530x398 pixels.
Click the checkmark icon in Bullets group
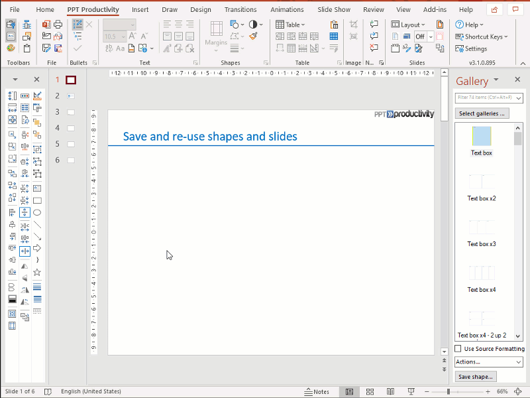[x=77, y=48]
